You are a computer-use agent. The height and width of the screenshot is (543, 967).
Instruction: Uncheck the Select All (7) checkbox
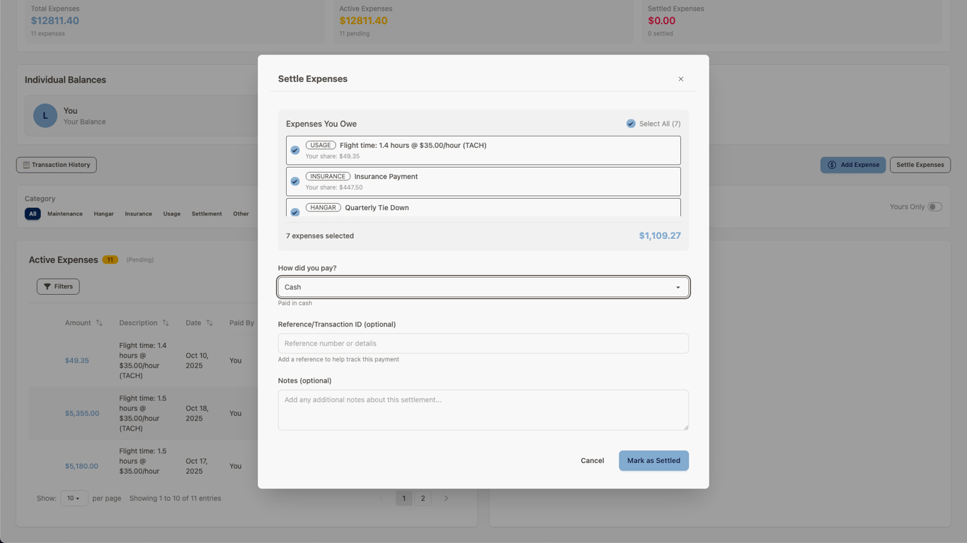[x=631, y=124]
